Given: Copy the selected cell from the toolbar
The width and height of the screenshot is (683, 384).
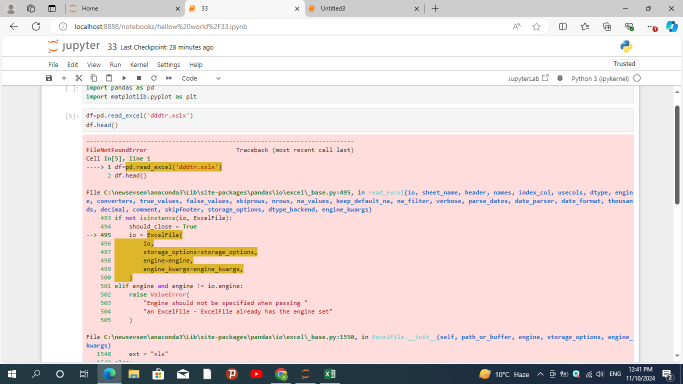Looking at the screenshot, I should point(94,78).
